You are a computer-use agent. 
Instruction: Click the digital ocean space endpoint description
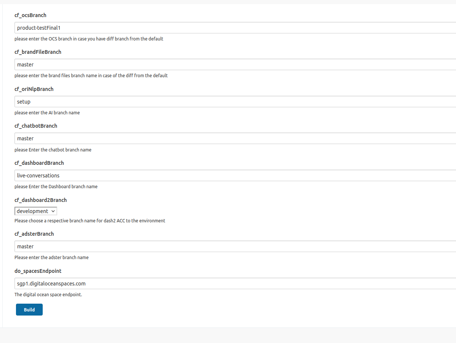tap(48, 295)
